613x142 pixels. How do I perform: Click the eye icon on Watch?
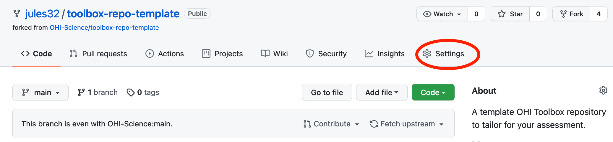[x=427, y=14]
